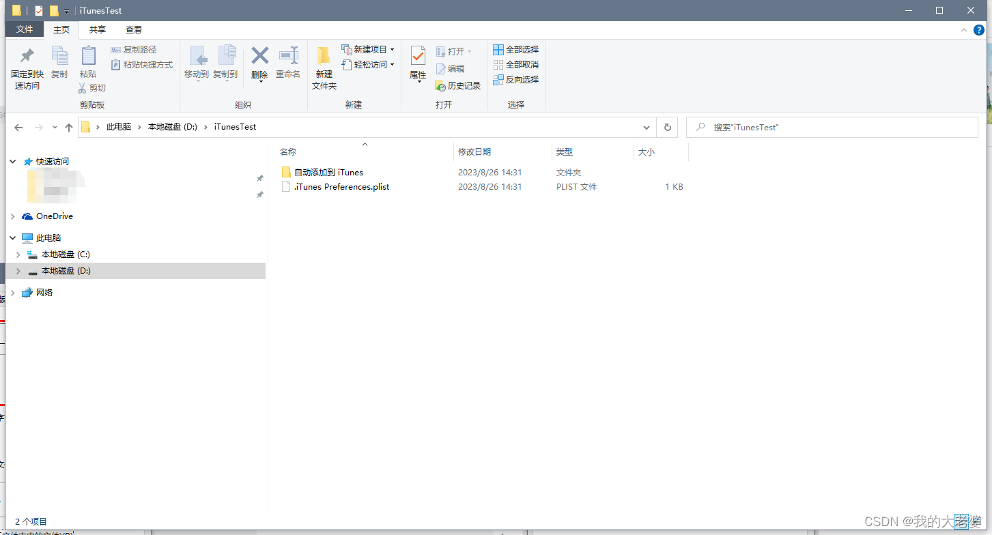This screenshot has height=535, width=992.
Task: Click the title bar properties checkmark icon
Action: point(39,11)
